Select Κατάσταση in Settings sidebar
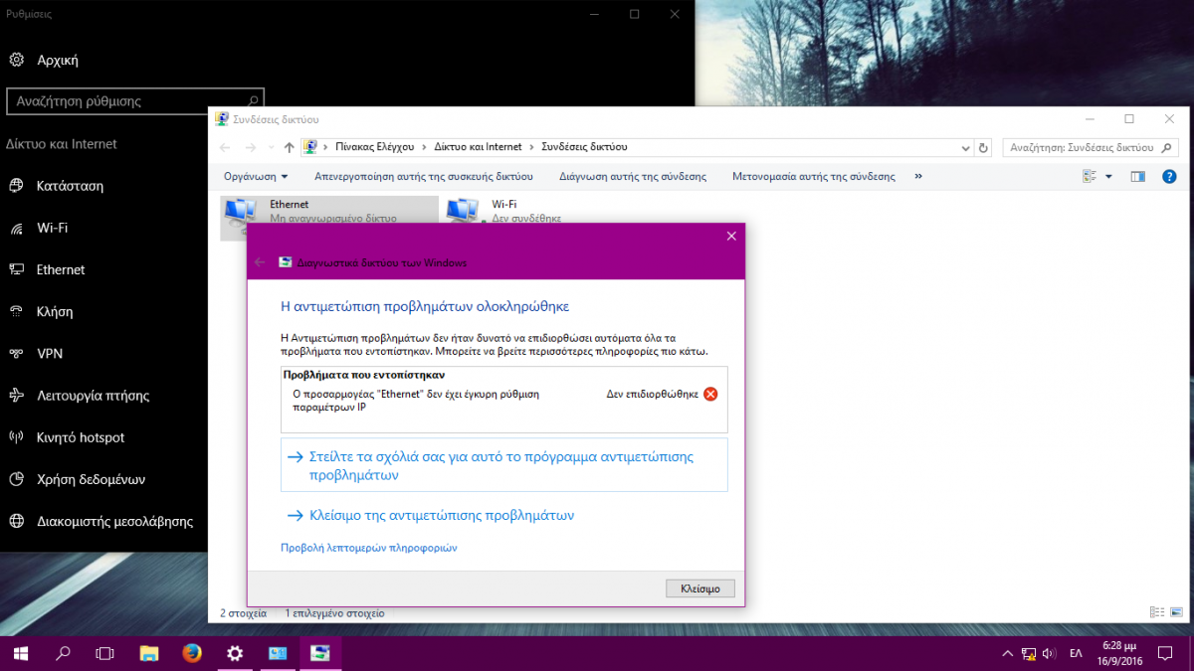1194x671 pixels. 70,186
